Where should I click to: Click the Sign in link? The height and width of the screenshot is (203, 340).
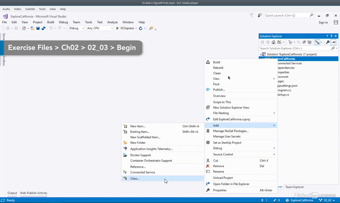pyautogui.click(x=323, y=22)
